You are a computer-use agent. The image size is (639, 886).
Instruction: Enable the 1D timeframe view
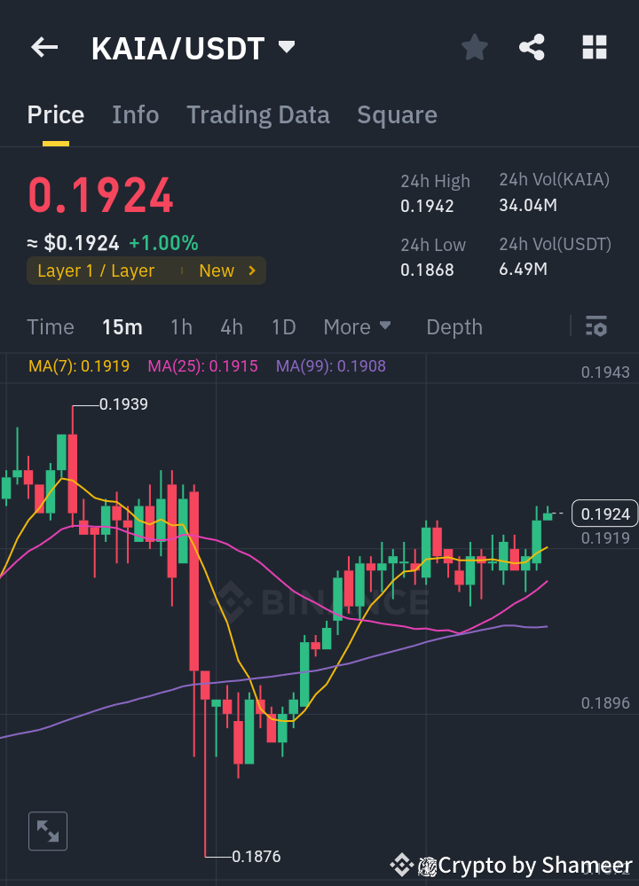(x=284, y=326)
